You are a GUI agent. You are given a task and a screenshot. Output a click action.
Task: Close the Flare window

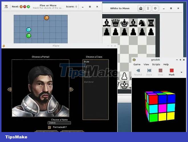click(115, 46)
